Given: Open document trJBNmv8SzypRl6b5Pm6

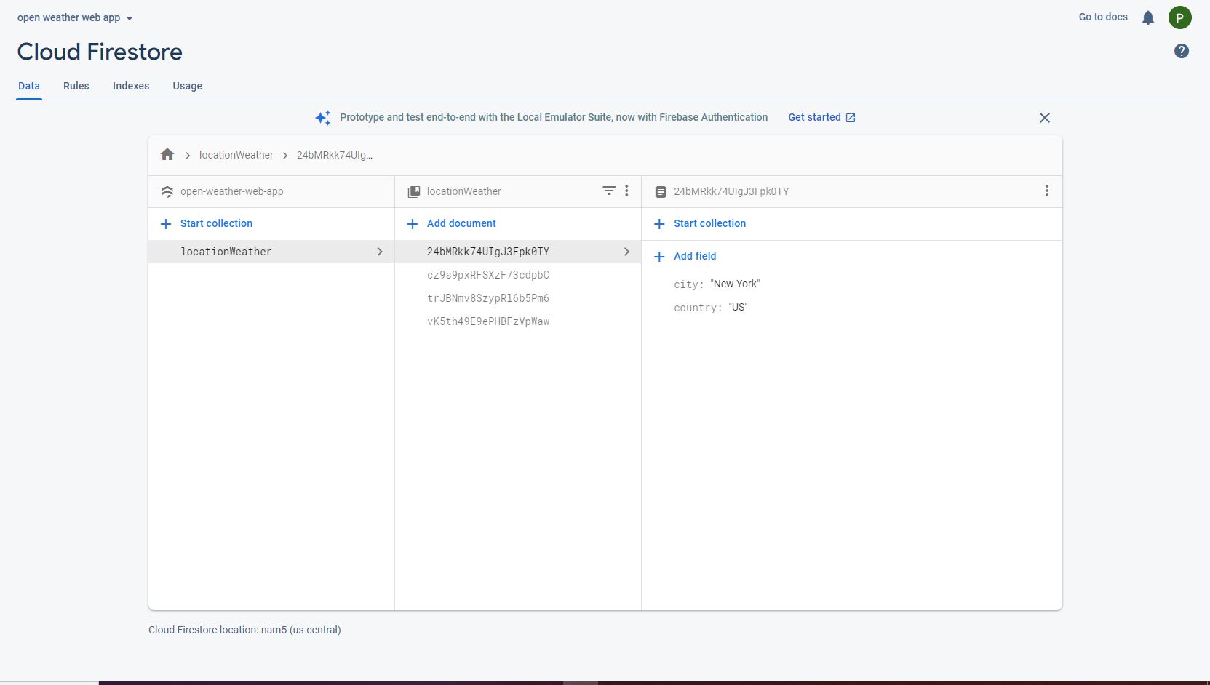Looking at the screenshot, I should [488, 298].
